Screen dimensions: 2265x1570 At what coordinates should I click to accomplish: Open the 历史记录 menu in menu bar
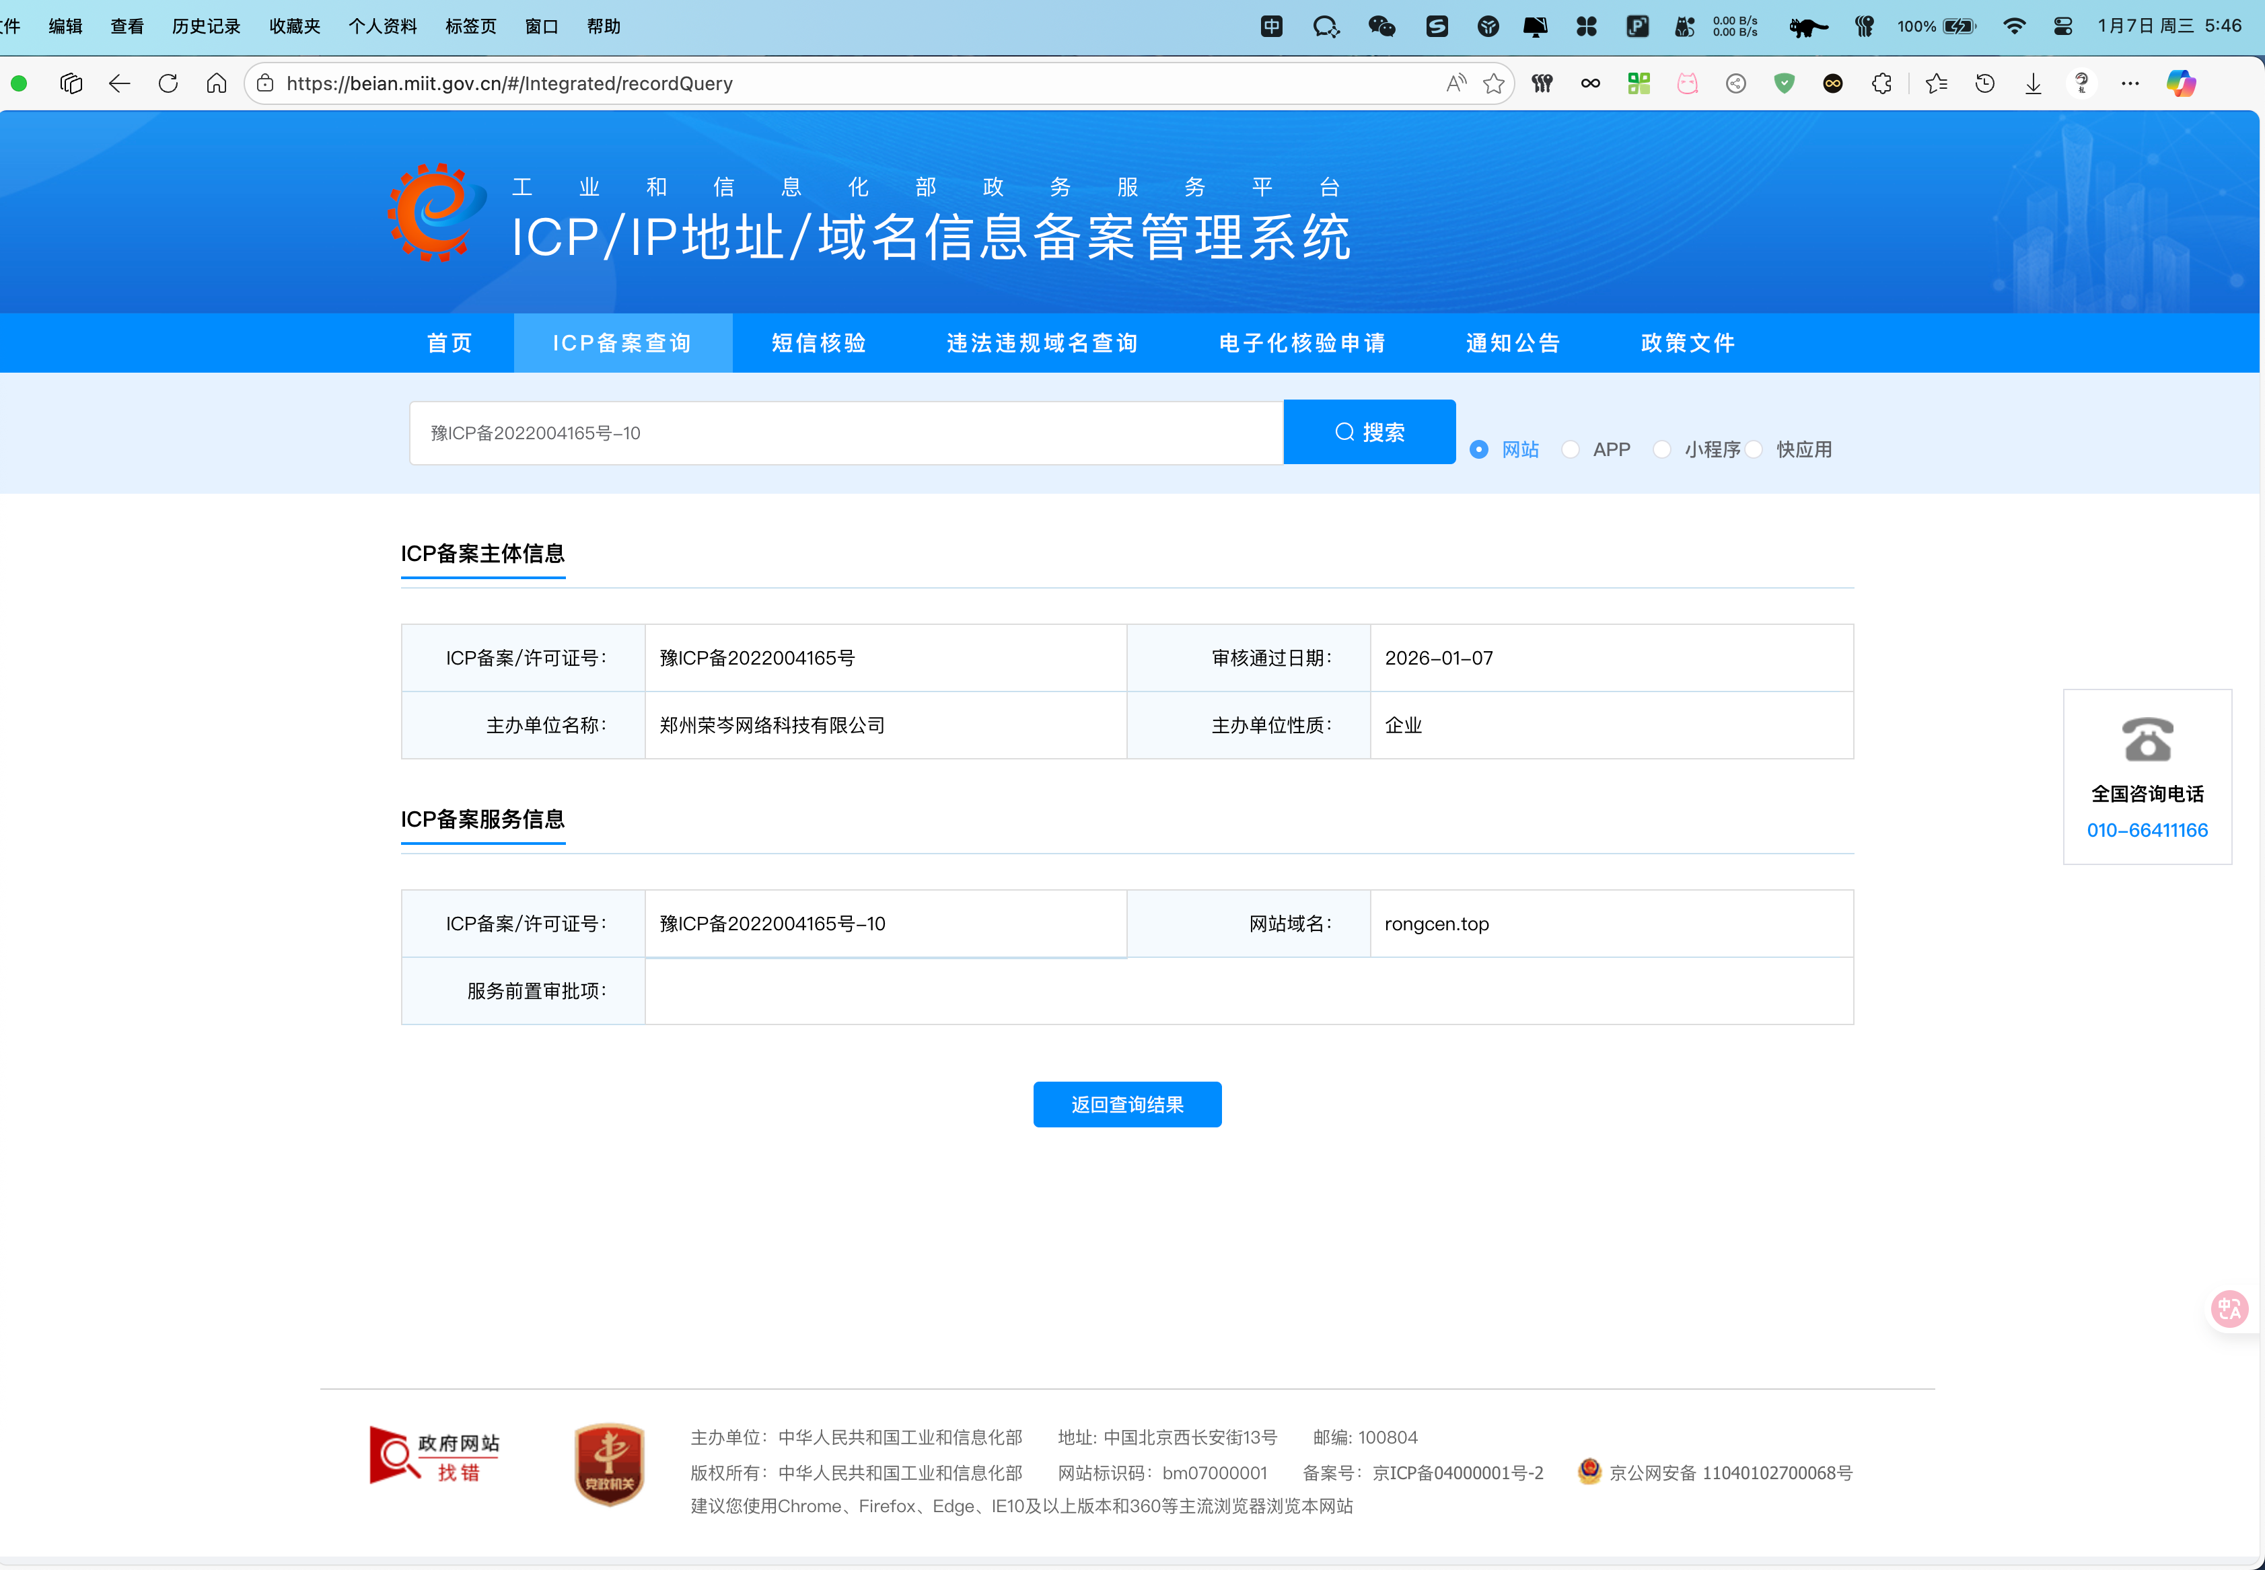[206, 26]
